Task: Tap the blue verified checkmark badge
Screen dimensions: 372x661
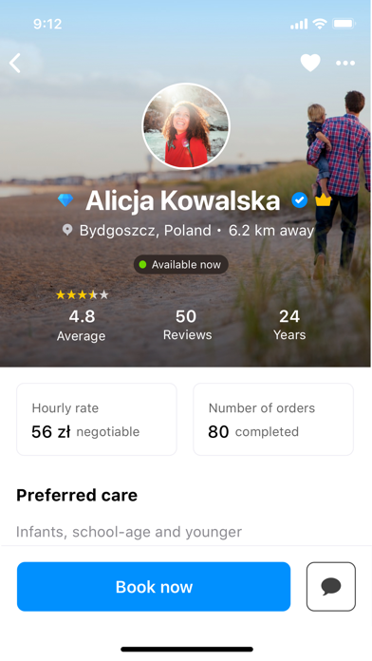Action: click(x=300, y=200)
